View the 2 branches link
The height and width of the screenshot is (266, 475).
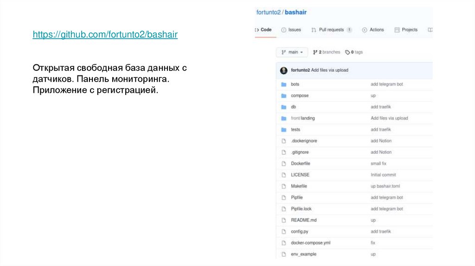tap(327, 52)
